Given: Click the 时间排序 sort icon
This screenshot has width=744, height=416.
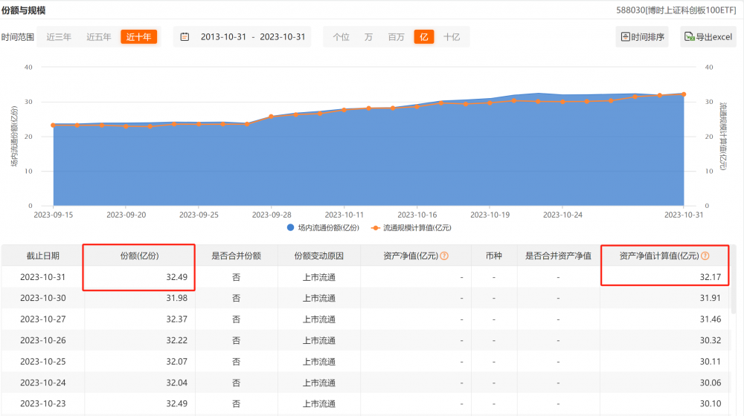Looking at the screenshot, I should coord(626,37).
